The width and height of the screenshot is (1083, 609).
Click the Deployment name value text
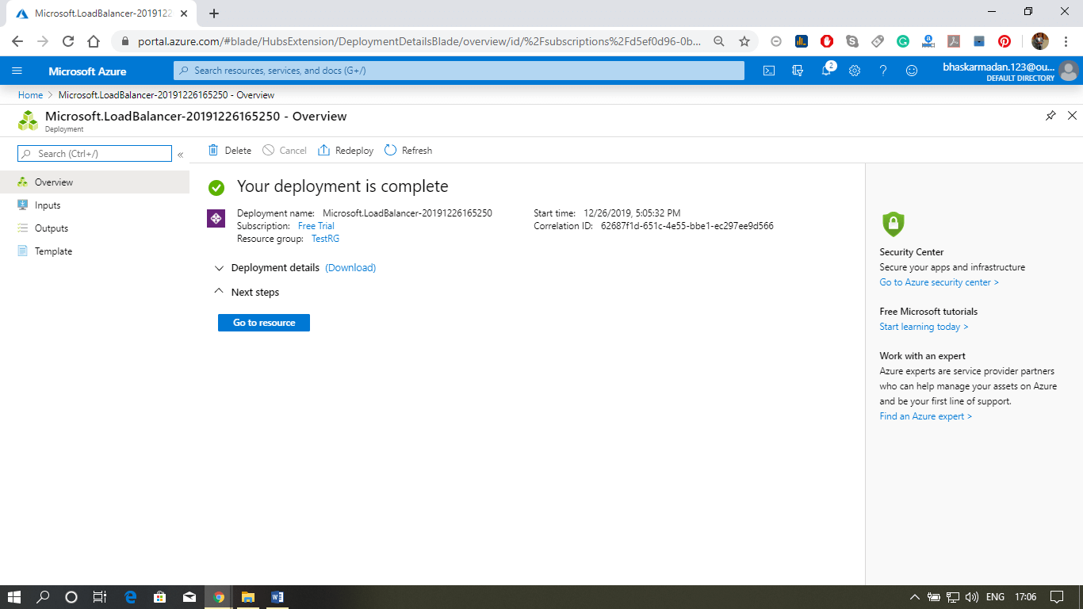408,213
